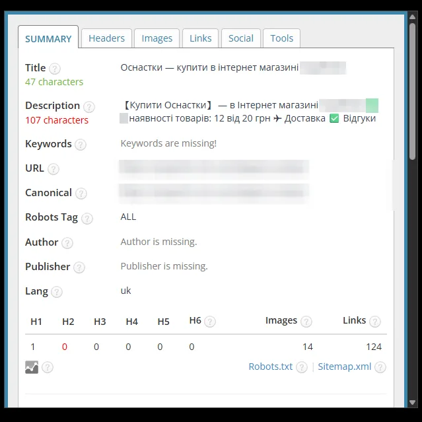Switch to the Images tab
Screen dimensions: 422x422
(157, 38)
